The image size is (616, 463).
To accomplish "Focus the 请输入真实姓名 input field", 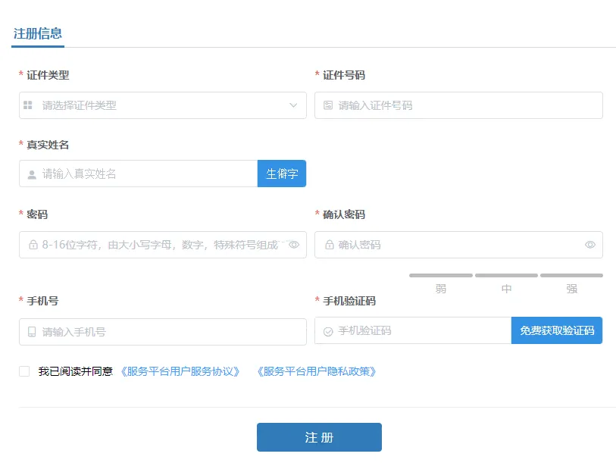I will 139,174.
